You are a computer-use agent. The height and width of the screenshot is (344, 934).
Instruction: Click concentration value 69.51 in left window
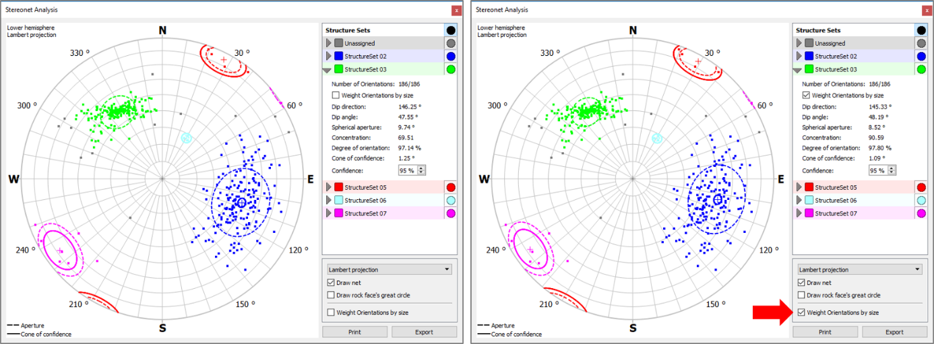[x=406, y=137]
